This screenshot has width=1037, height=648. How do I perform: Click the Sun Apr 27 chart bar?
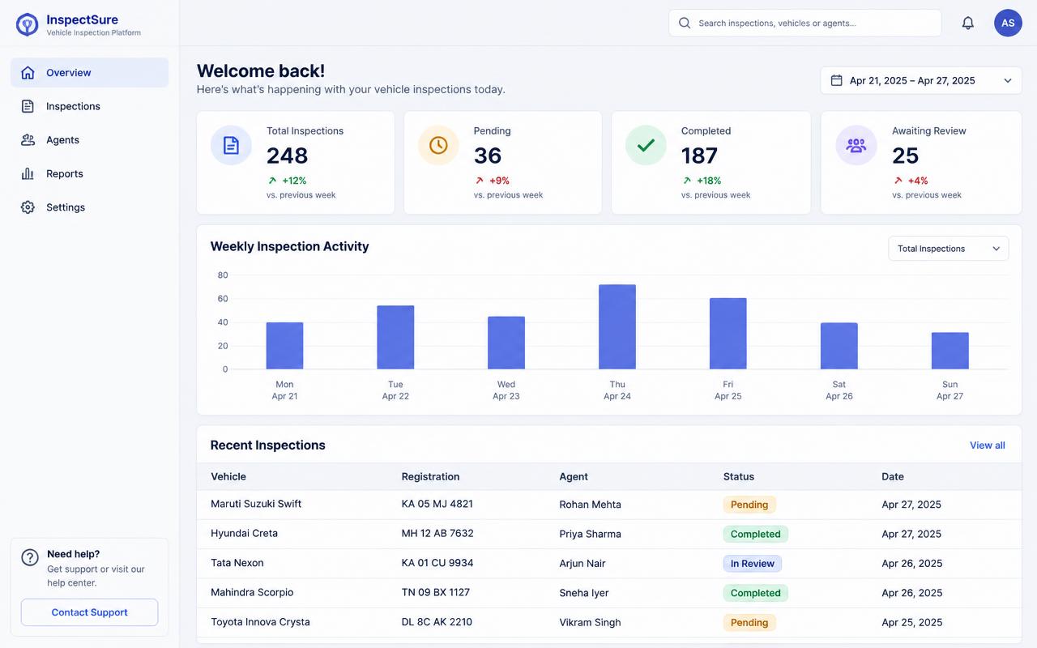click(x=950, y=351)
